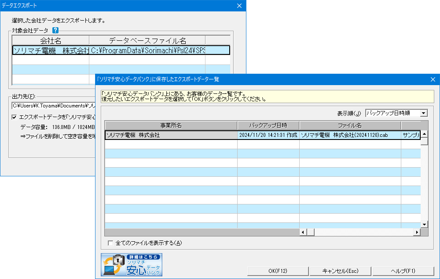Image resolution: width=440 pixels, height=279 pixels.
Task: Sort by the バックアップ日時 column header
Action: (x=268, y=125)
